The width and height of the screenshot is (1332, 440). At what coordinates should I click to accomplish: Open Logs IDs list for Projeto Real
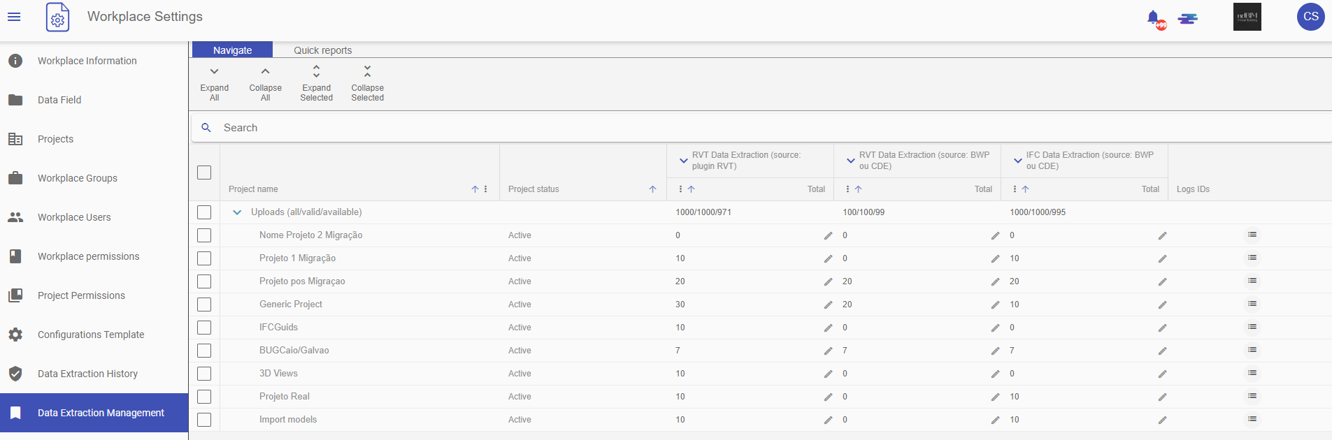pos(1252,396)
